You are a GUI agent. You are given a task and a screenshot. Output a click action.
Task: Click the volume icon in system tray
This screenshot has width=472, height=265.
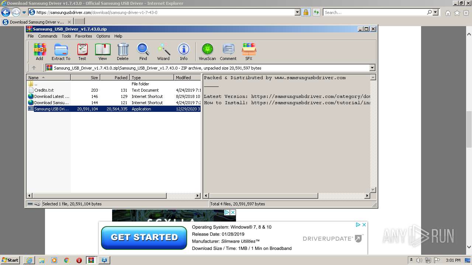click(x=419, y=260)
